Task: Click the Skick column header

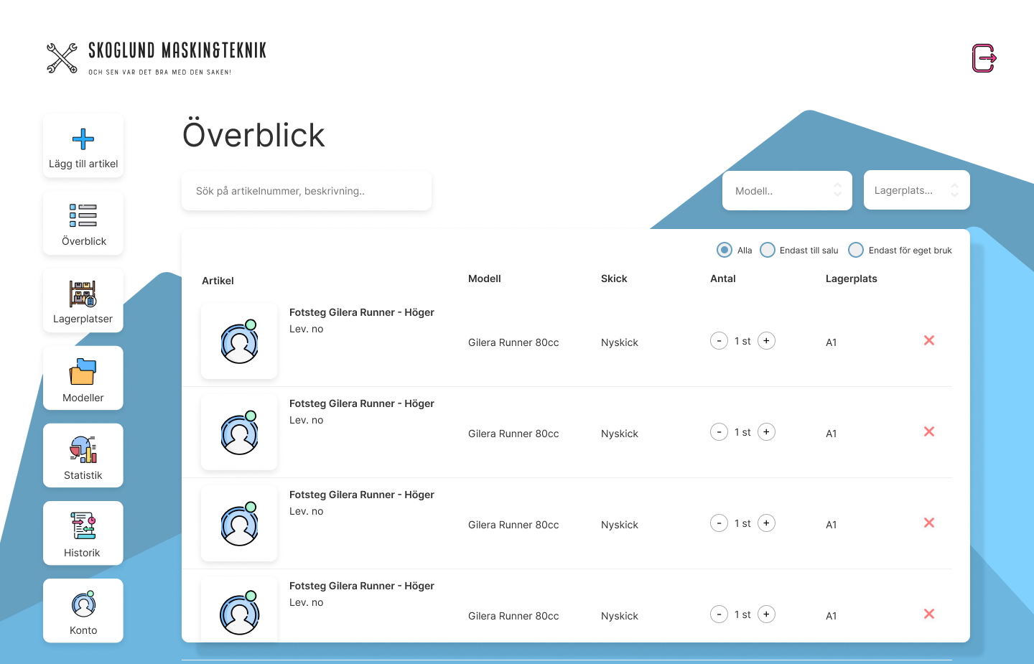Action: pos(614,279)
